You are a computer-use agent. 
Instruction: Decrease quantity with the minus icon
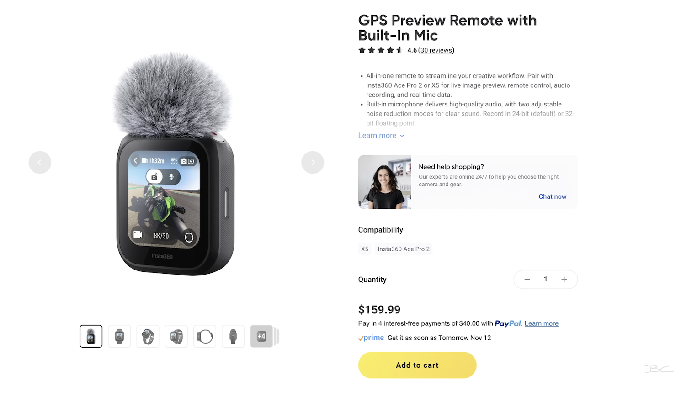coord(527,280)
